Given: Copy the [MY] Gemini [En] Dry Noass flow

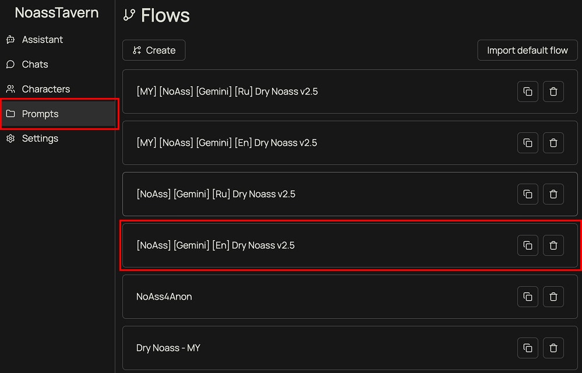Looking at the screenshot, I should (527, 143).
